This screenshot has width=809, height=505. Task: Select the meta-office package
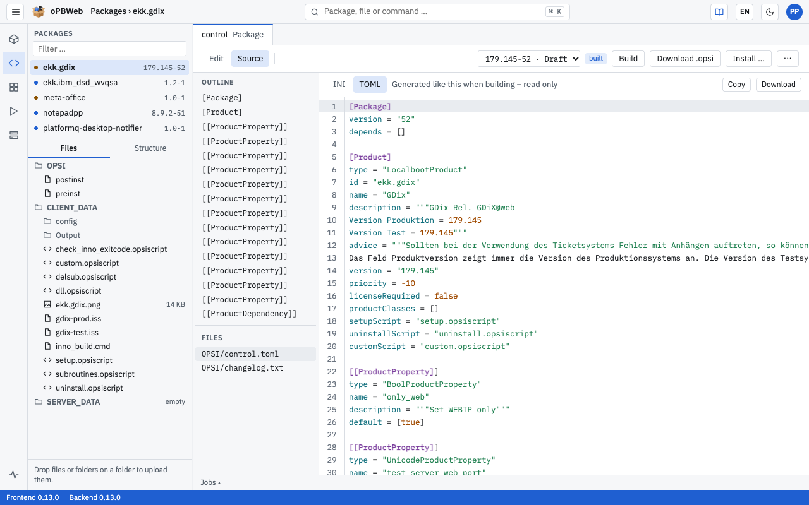[x=109, y=98]
